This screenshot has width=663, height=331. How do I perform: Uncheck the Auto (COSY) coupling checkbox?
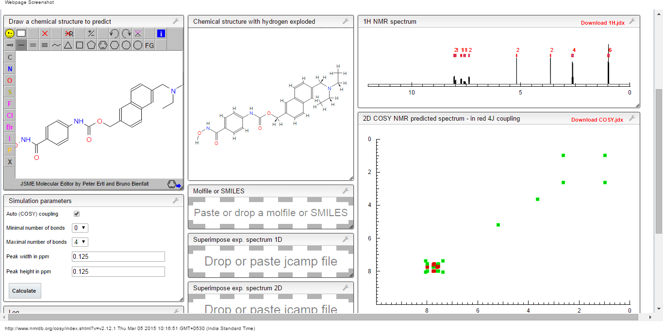(x=77, y=214)
